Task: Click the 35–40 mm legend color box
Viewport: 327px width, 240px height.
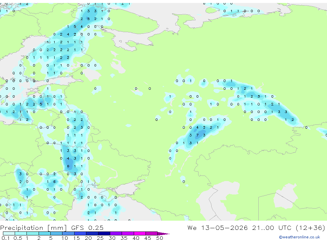Action: [128, 233]
